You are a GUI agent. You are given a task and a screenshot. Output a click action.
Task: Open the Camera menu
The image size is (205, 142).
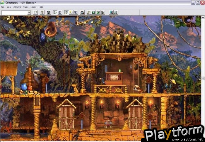coord(17,7)
